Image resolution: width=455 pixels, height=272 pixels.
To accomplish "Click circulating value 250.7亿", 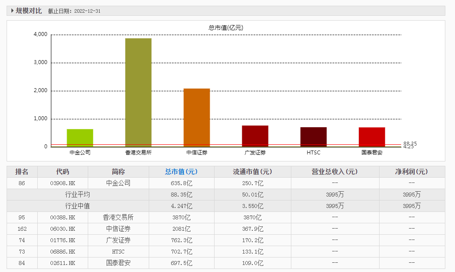I will pos(252,183).
